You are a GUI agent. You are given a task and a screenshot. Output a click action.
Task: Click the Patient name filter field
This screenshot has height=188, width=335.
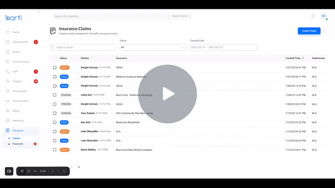(x=83, y=48)
